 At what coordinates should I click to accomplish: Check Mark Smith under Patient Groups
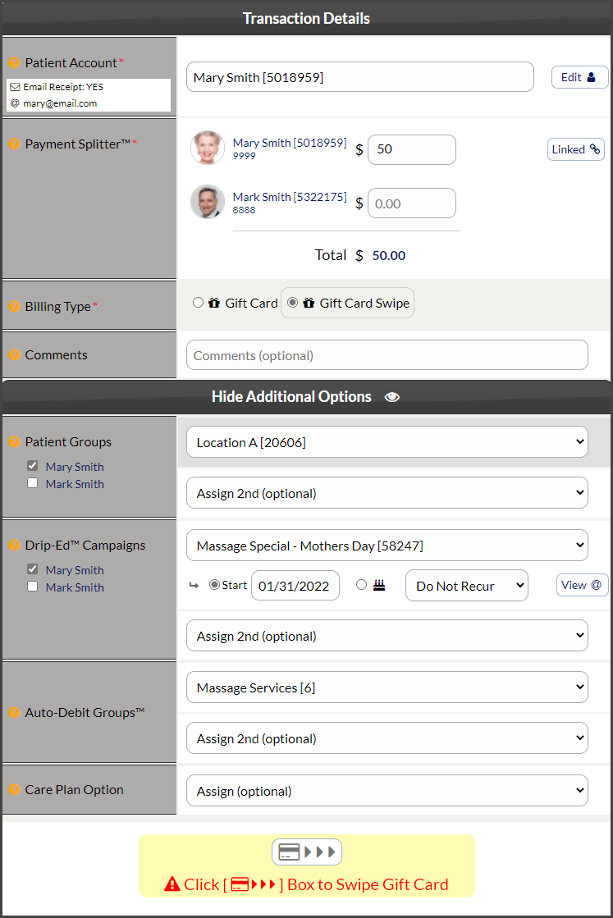(x=33, y=483)
